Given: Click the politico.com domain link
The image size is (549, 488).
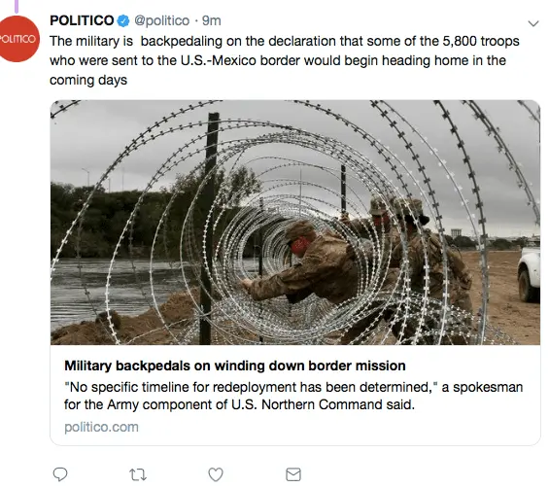Looking at the screenshot, I should (101, 427).
